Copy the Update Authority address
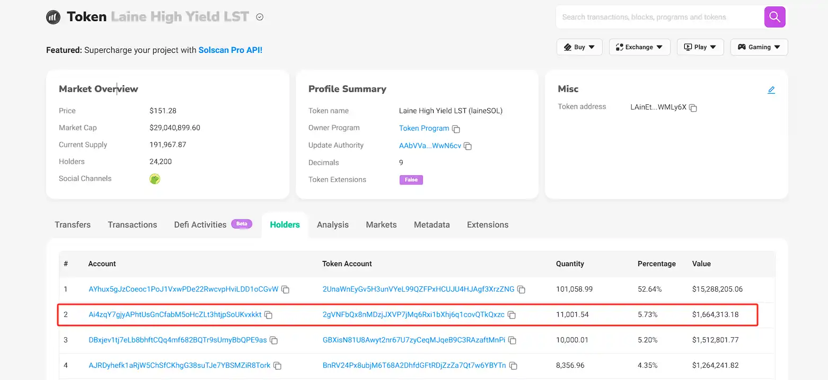The width and height of the screenshot is (828, 380). click(468, 146)
